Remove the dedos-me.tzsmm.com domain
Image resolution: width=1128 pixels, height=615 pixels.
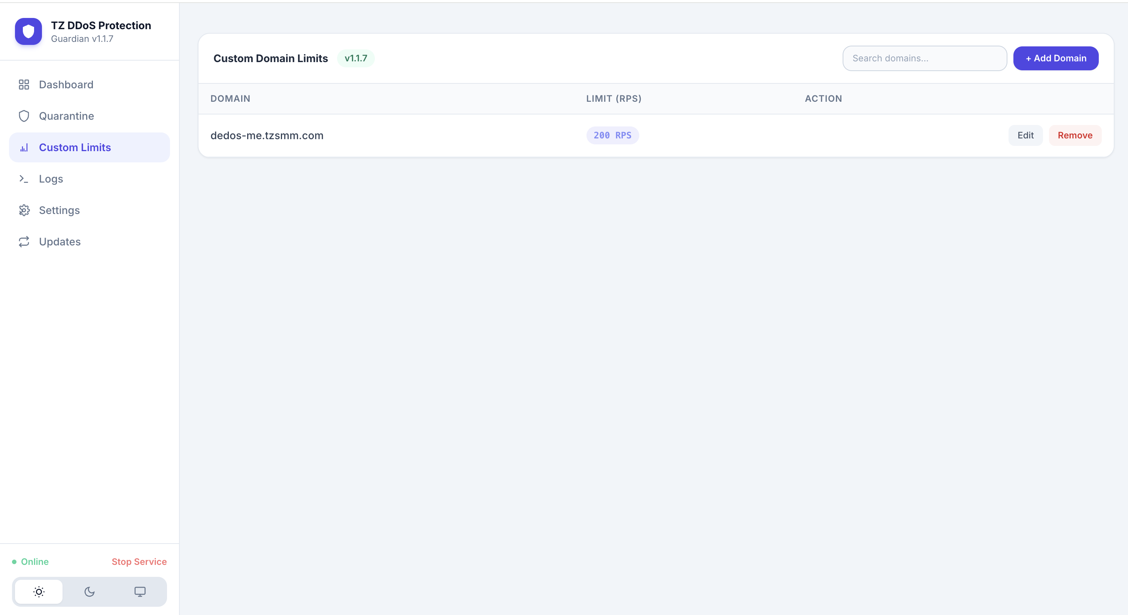click(x=1076, y=135)
